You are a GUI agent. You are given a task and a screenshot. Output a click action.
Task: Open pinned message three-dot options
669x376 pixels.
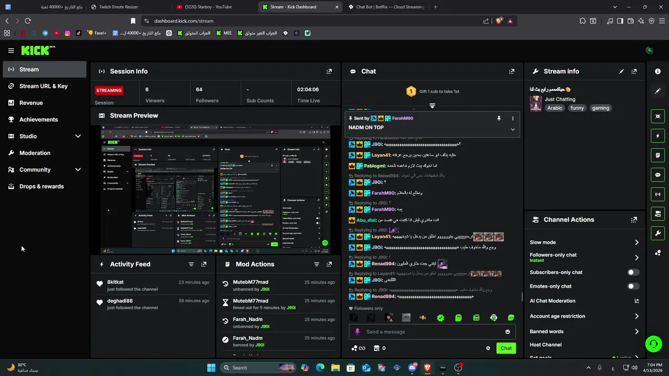pos(513,119)
